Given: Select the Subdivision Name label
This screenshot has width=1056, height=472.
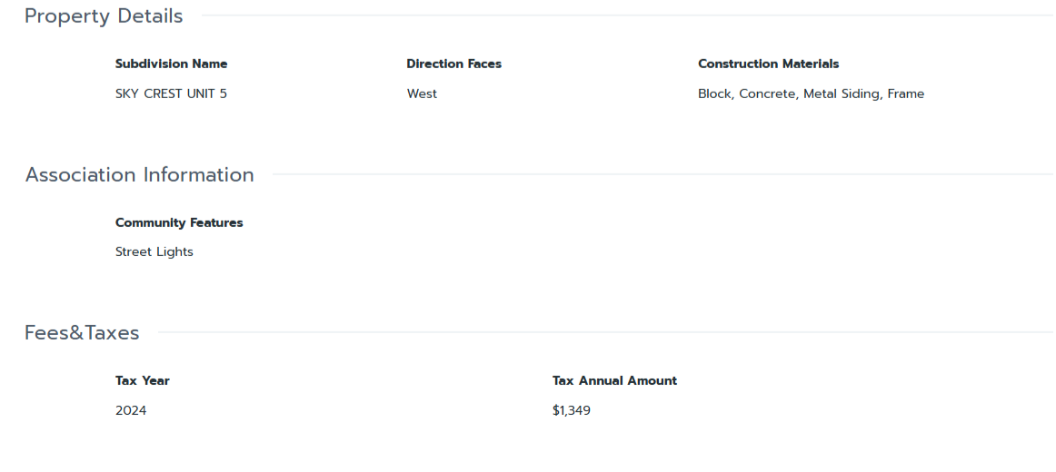Looking at the screenshot, I should (x=171, y=64).
